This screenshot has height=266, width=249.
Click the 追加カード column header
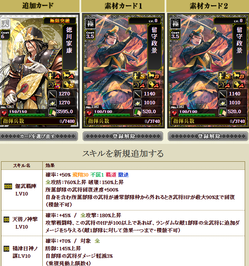click(x=38, y=6)
